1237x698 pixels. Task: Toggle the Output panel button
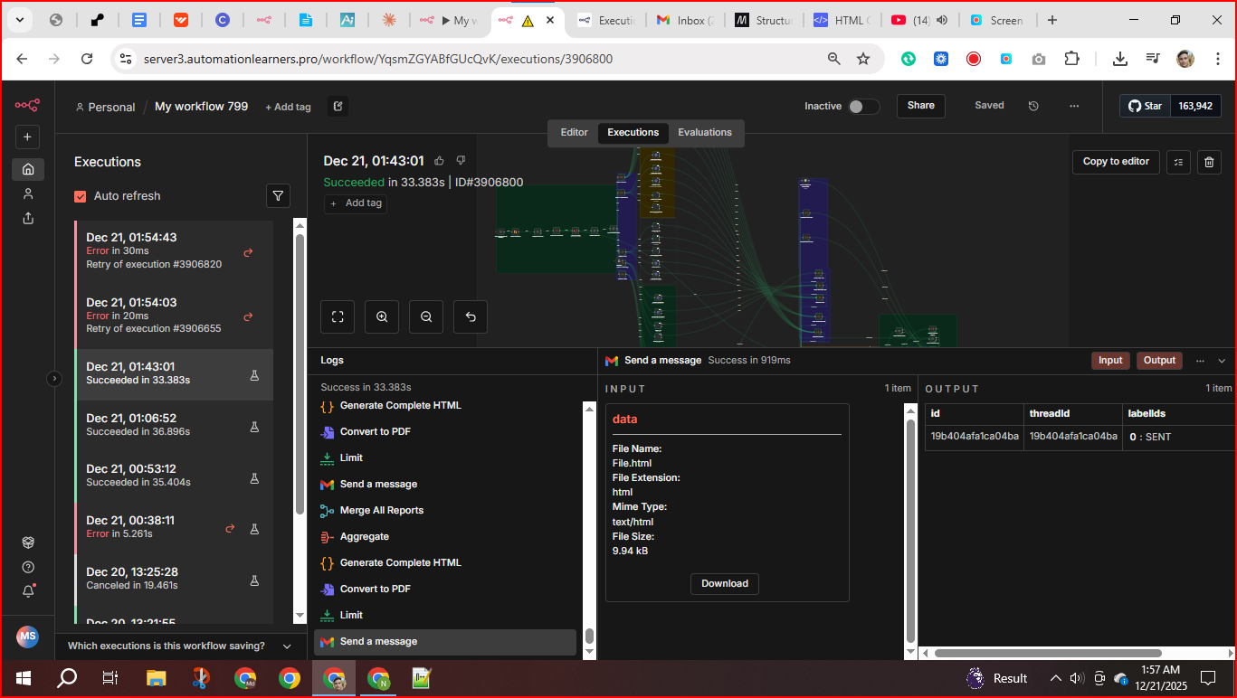click(x=1159, y=360)
